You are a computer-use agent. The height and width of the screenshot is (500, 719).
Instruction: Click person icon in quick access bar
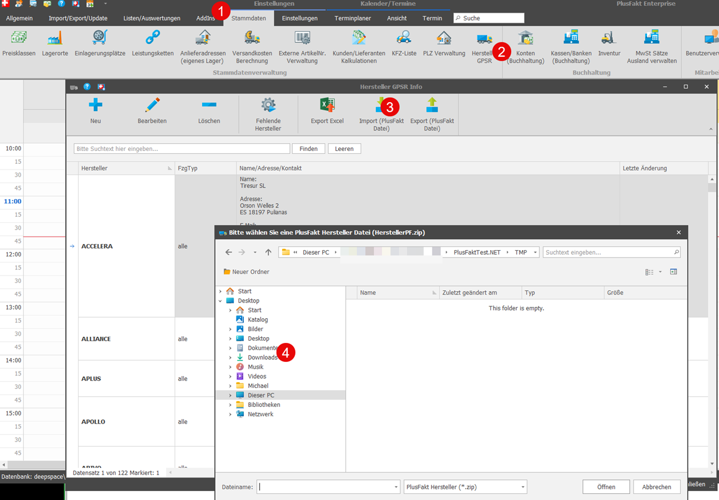(x=19, y=3)
